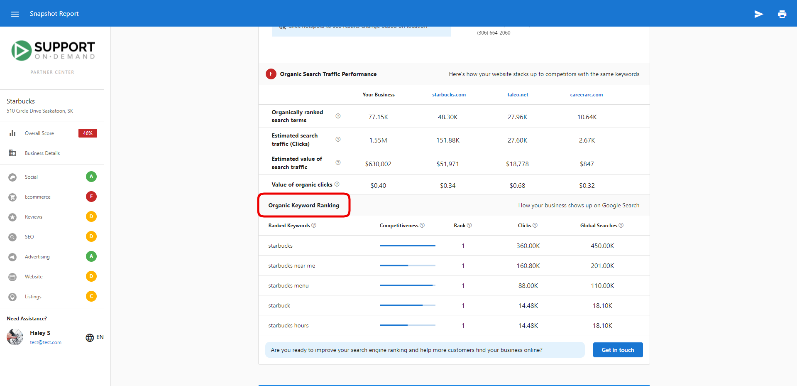Click help icon beside Organically ranked search terms
This screenshot has width=797, height=386.
coord(338,116)
